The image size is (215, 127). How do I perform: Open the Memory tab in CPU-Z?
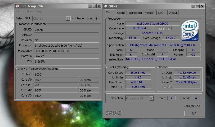pos(150,13)
